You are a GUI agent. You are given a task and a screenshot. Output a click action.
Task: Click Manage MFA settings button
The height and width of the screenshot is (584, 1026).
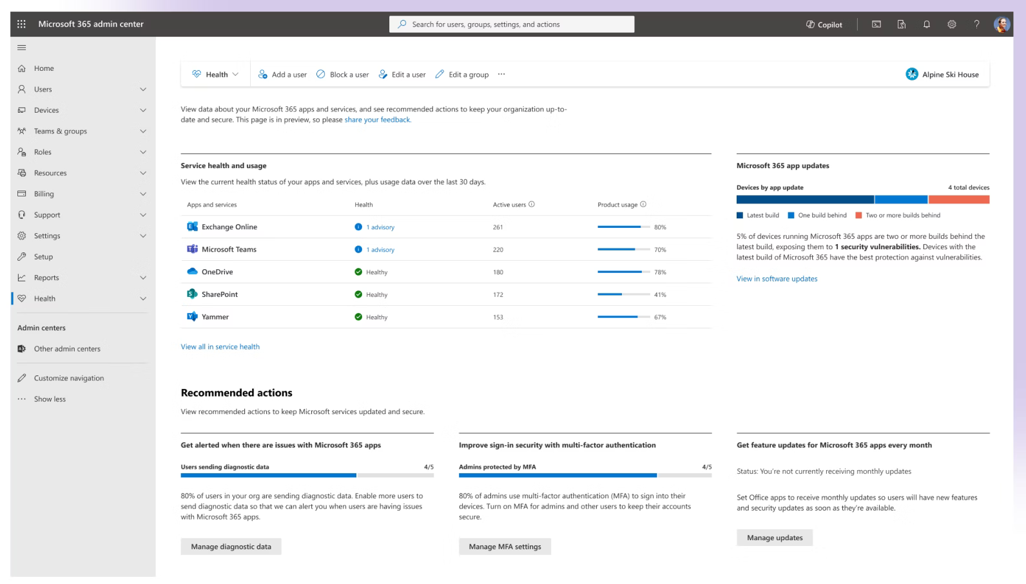[x=505, y=547]
